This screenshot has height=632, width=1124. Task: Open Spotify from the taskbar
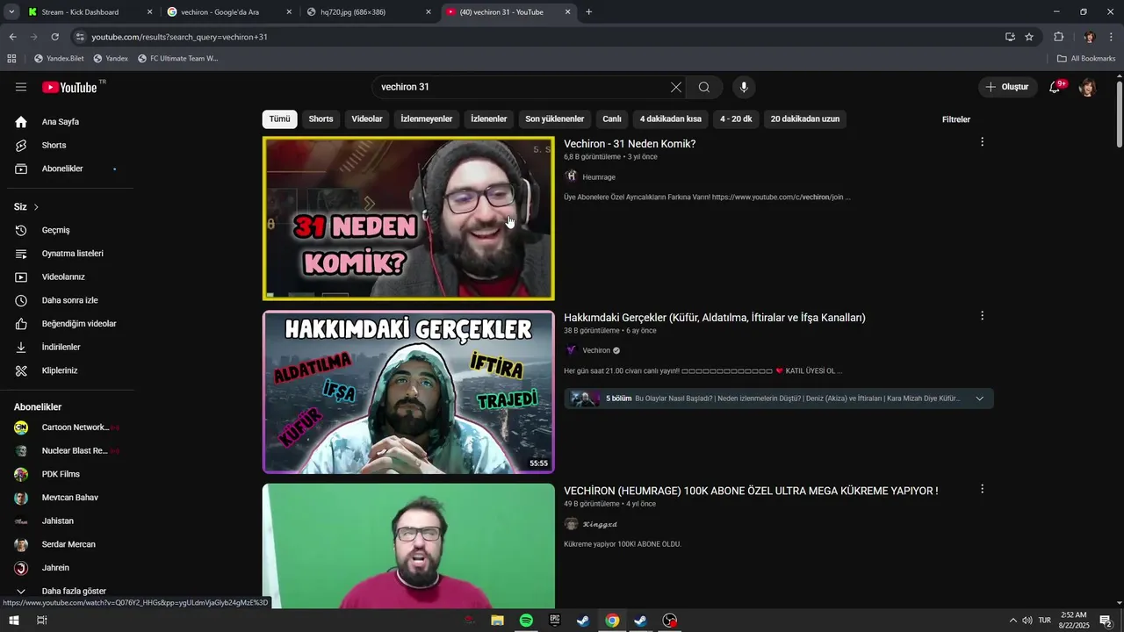coord(526,621)
